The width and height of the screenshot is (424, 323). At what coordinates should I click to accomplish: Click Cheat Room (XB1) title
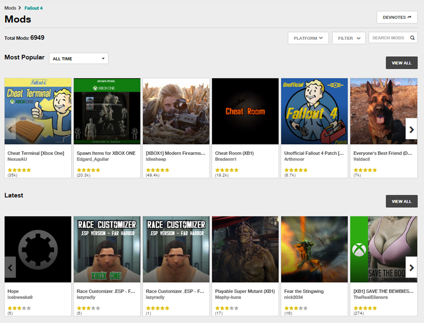pyautogui.click(x=234, y=153)
